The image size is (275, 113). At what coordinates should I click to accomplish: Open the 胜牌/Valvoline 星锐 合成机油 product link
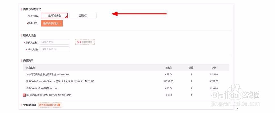[60, 81]
